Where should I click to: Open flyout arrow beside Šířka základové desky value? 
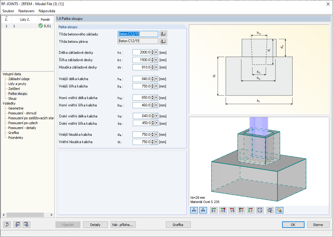(x=156, y=60)
